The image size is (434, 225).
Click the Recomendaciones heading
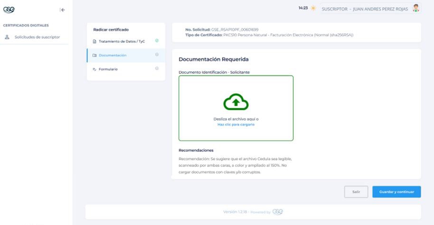(x=196, y=150)
